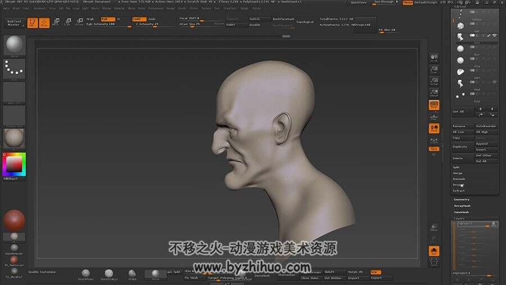Viewport: 506px width, 285px height.
Task: Click the AutoReorder button
Action: (x=486, y=126)
